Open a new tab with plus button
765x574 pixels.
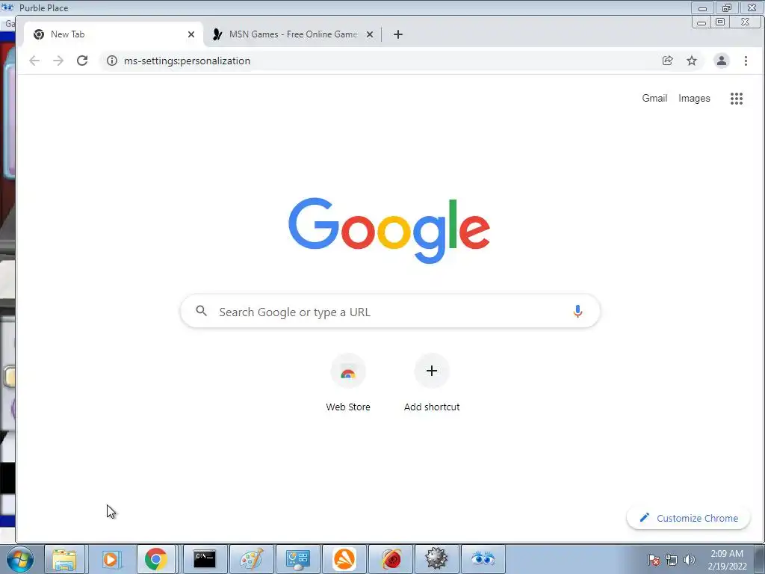coord(398,34)
